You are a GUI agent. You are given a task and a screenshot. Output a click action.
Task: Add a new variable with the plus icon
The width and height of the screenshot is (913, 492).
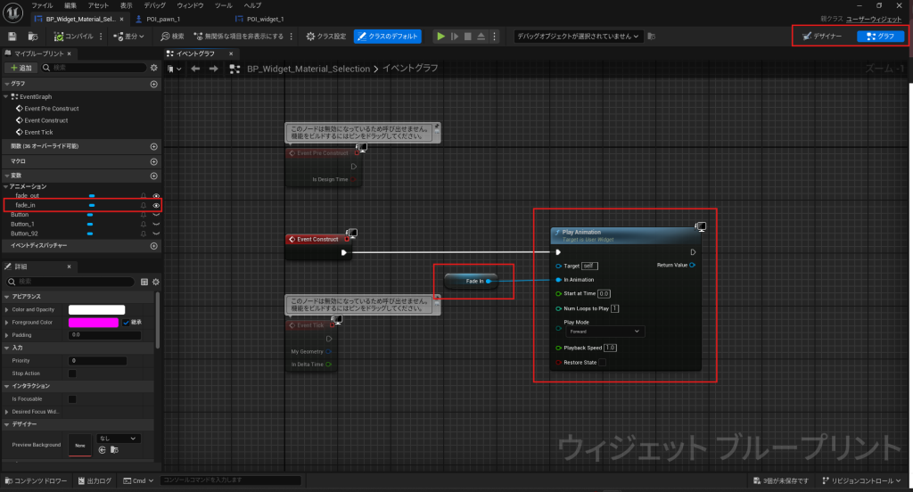[153, 177]
